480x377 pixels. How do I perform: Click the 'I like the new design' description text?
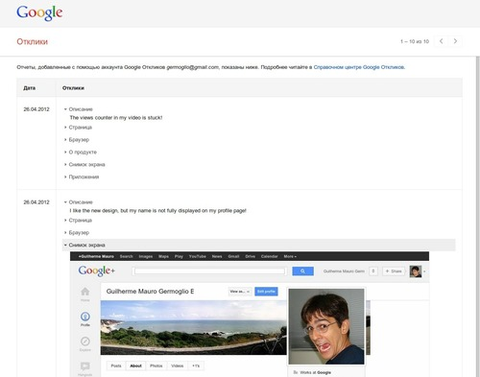[x=157, y=211]
